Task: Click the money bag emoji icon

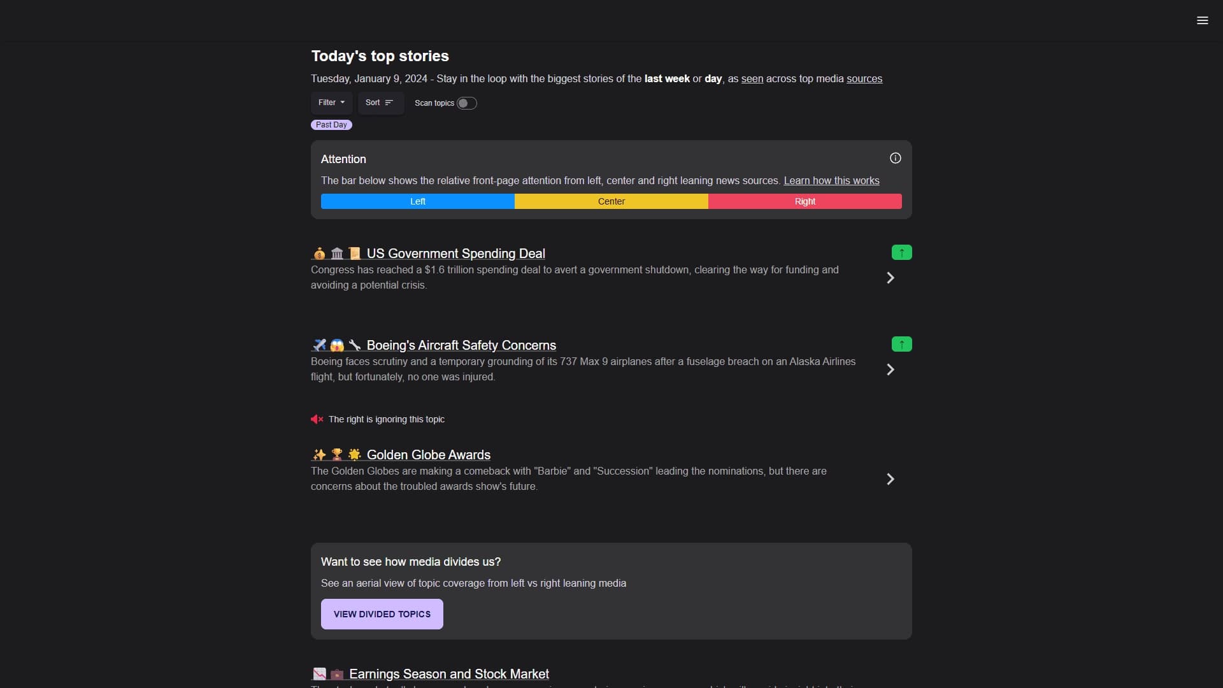Action: [x=319, y=253]
